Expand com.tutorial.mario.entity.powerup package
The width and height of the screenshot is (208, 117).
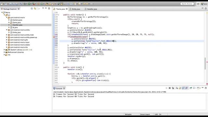[7, 37]
